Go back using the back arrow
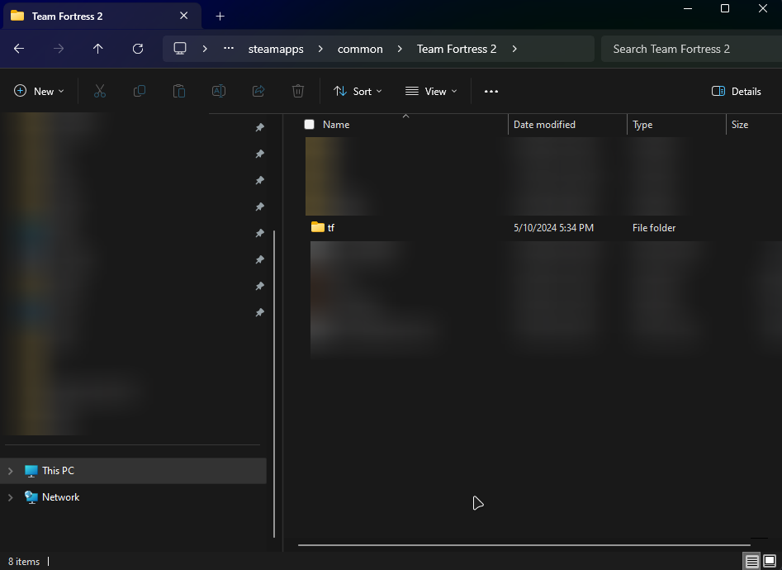 click(19, 49)
